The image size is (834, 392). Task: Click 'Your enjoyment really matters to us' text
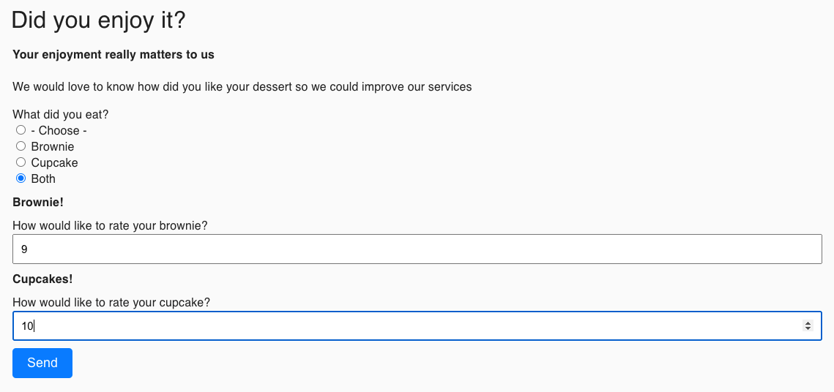tap(113, 55)
